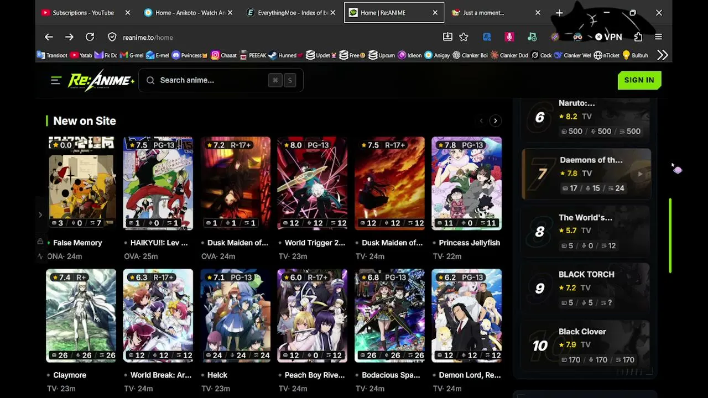
Task: Click the activity pulse icon in side panel
Action: pyautogui.click(x=40, y=256)
